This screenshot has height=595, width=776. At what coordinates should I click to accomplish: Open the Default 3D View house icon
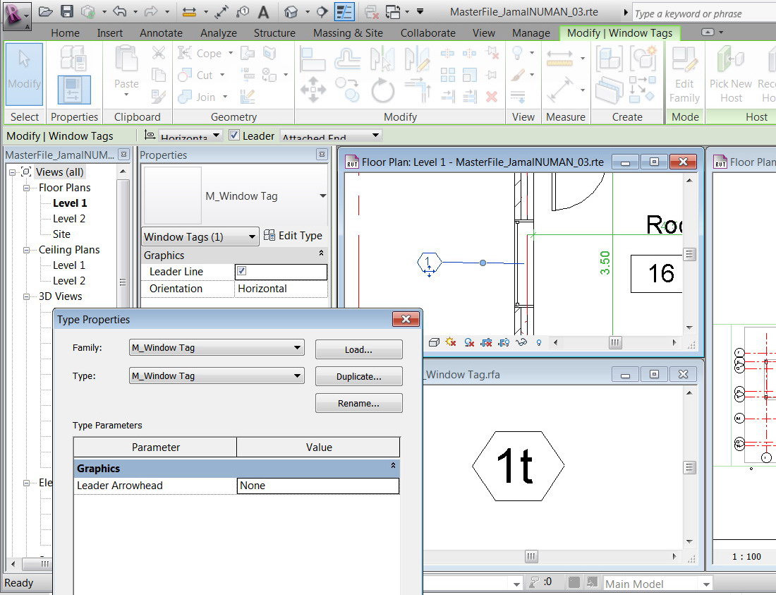[x=291, y=12]
